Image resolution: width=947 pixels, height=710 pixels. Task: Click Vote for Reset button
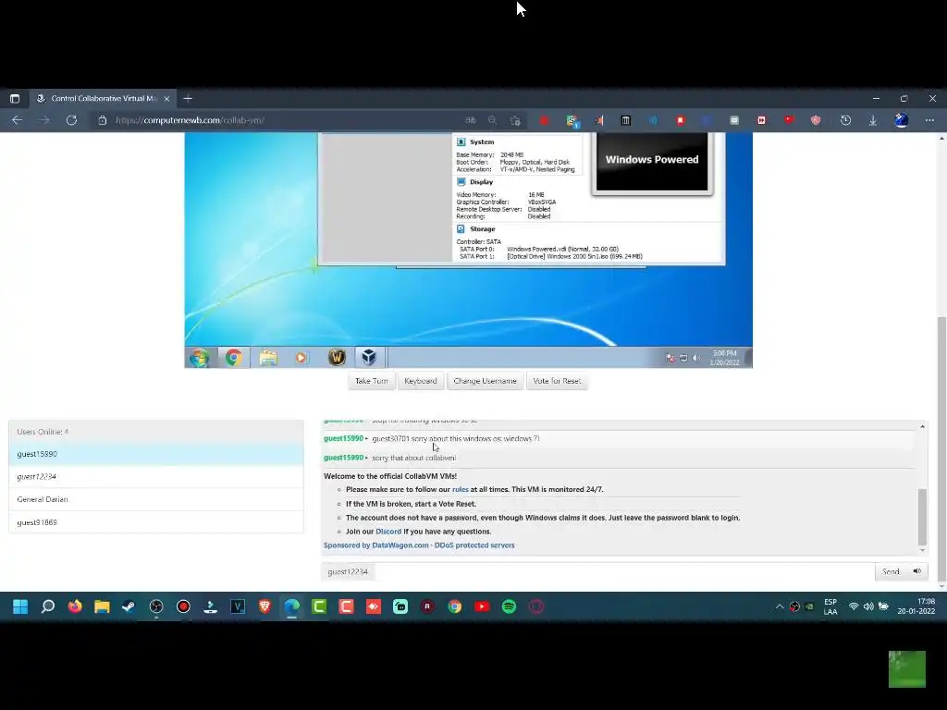click(557, 381)
